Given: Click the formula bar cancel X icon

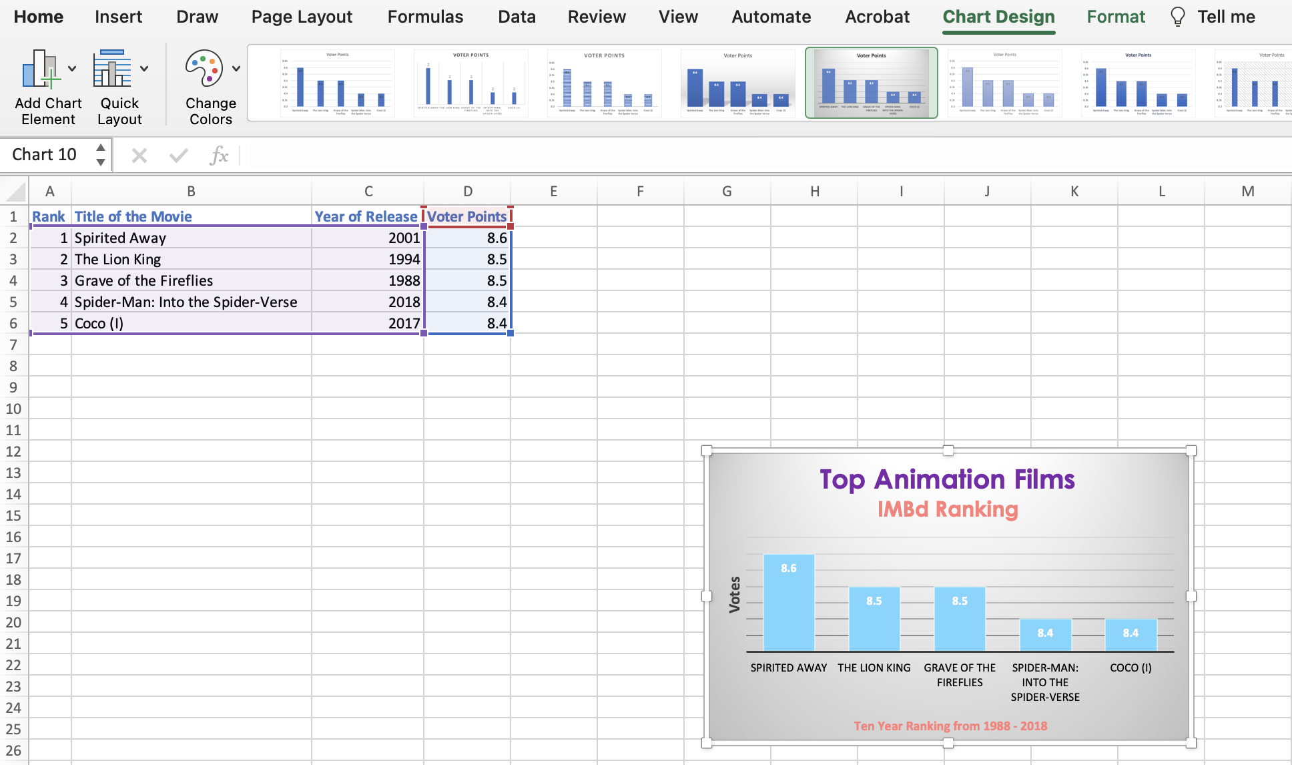Looking at the screenshot, I should pos(139,156).
